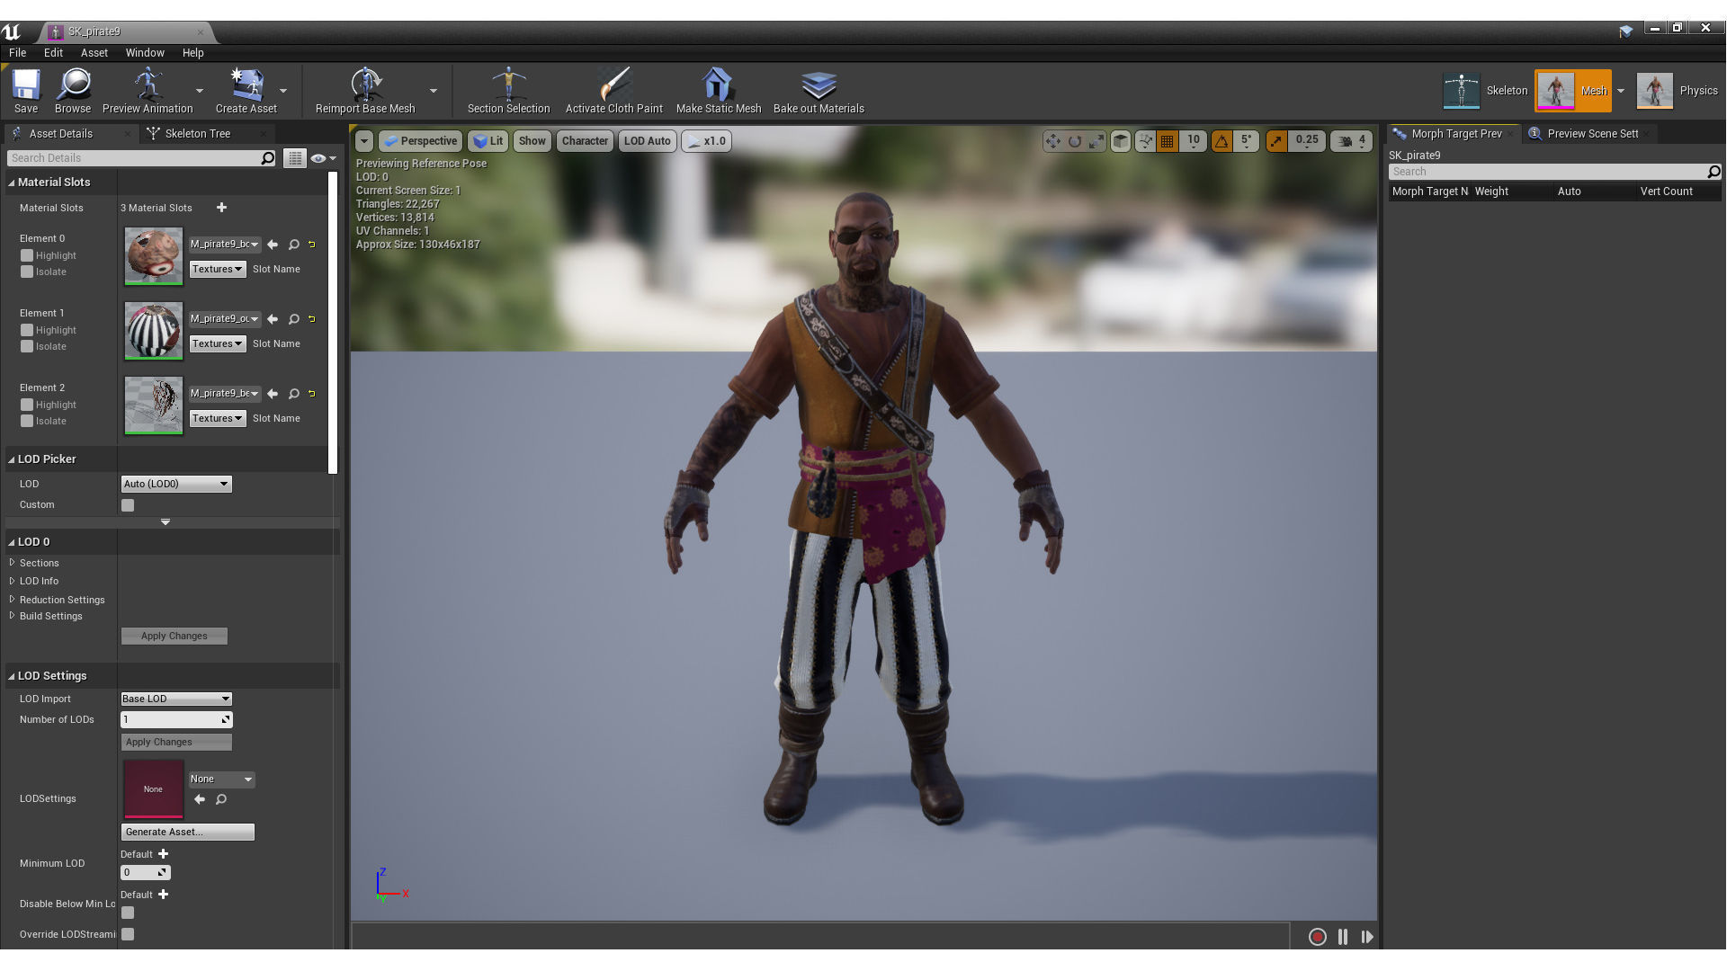Toggle the Custom LOD checkbox
Screen dimensions: 1727x971
128,505
